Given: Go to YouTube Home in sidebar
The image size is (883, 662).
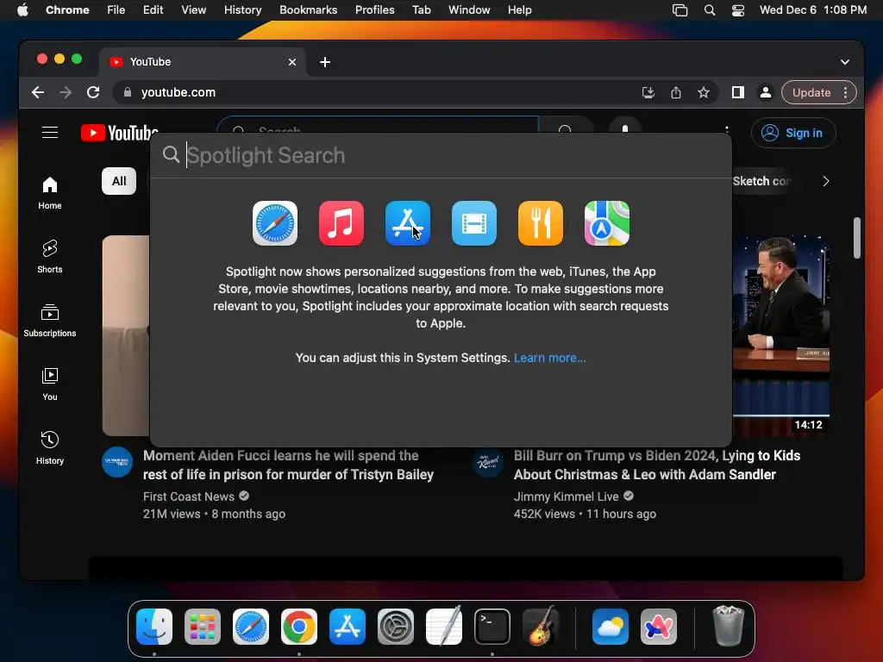Looking at the screenshot, I should click(x=50, y=193).
